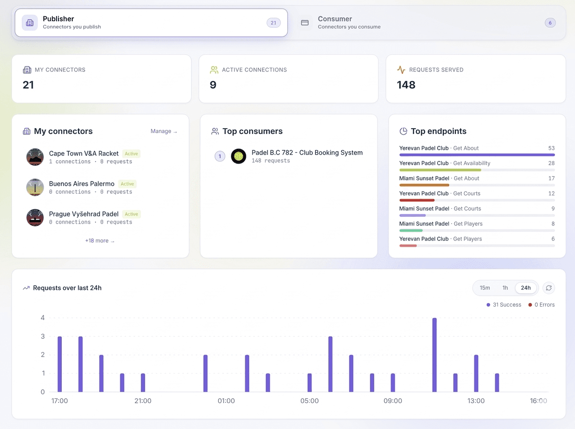Open the Requests Served value 148

(x=406, y=85)
